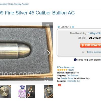The image size is (101, 101).
Task: Open fullscreen image view icon
Action: [x=46, y=79]
